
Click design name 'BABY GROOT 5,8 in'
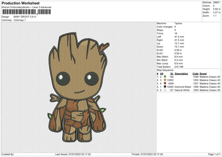tap(25, 17)
